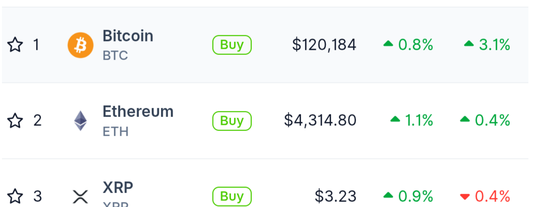Open the XRP coin name link
The height and width of the screenshot is (207, 545).
(x=118, y=187)
